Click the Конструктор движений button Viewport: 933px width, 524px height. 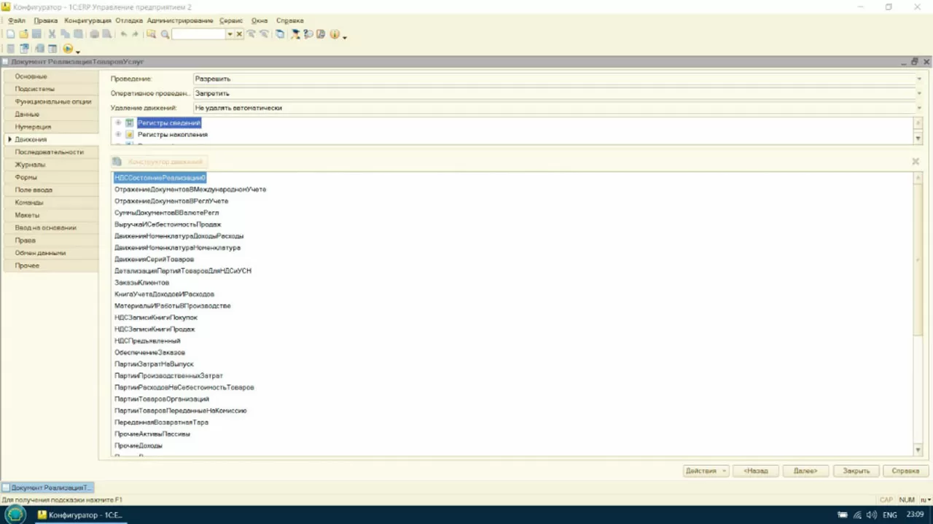159,162
